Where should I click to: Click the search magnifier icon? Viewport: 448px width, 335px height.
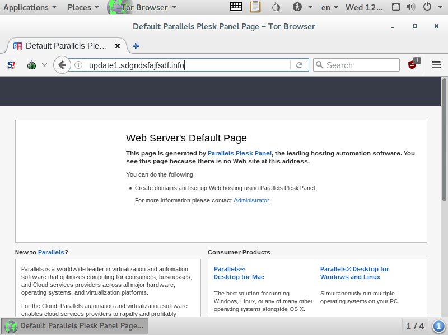[319, 65]
